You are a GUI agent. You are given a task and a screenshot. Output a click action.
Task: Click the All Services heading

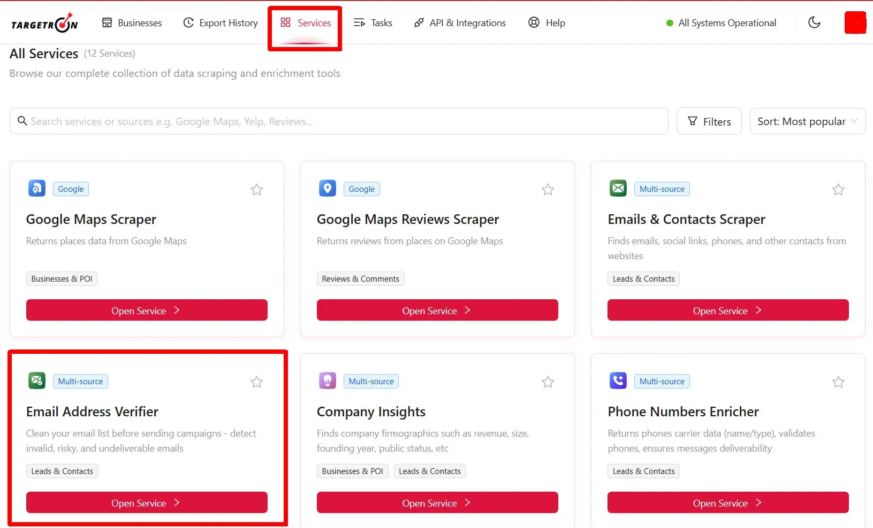[44, 53]
